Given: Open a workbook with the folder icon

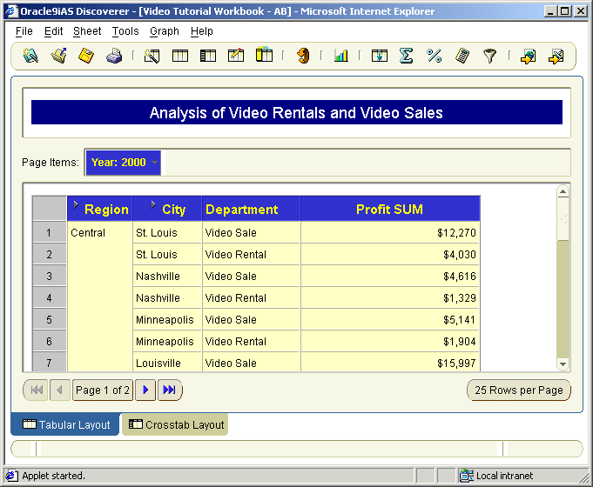Looking at the screenshot, I should [58, 56].
